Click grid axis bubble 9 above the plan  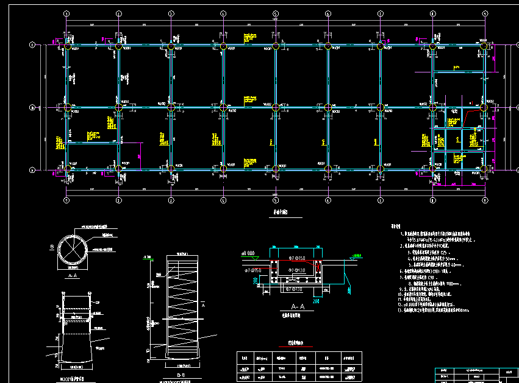tap(485, 13)
